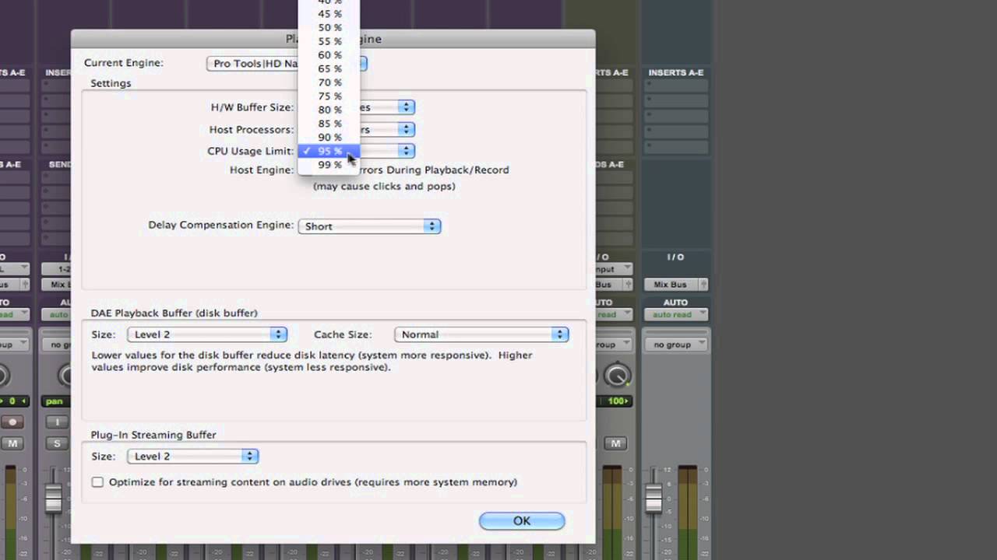Mute the track with the 100 pan value
Screen dimensions: 997x560
(615, 443)
